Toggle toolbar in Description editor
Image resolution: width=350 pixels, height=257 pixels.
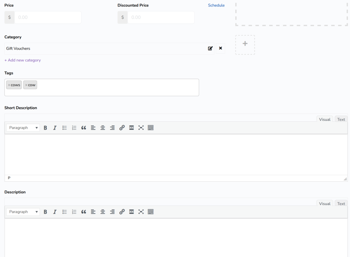151,212
